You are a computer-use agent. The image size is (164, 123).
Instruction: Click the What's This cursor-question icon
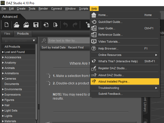(x=94, y=61)
